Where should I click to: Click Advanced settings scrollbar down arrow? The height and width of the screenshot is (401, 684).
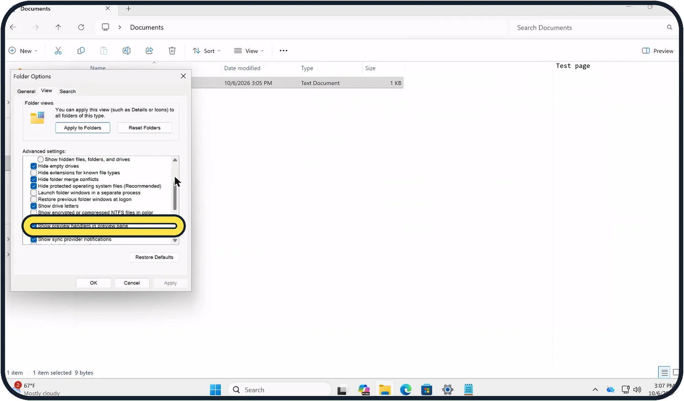coord(175,240)
